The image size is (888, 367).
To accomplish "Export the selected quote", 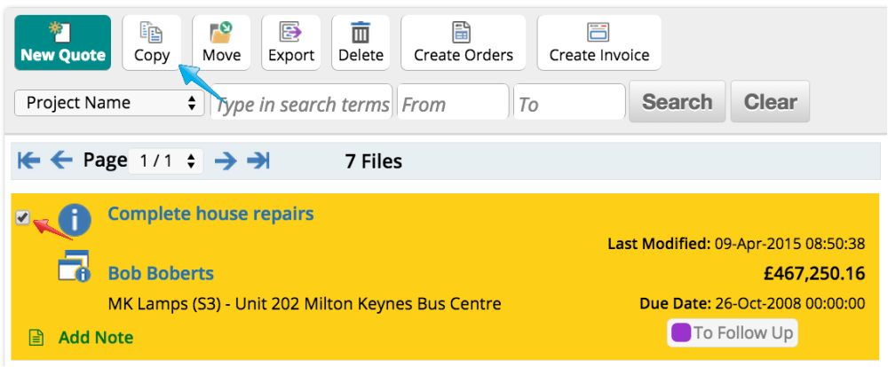I will tap(291, 43).
